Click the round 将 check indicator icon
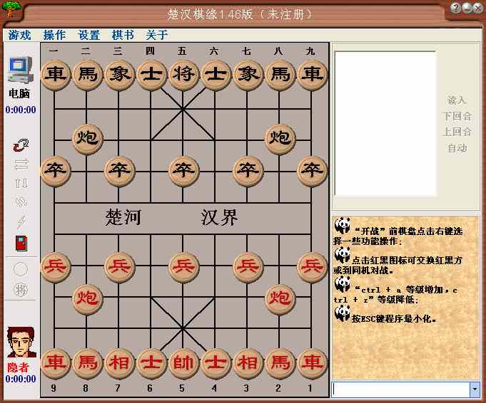 (21, 289)
